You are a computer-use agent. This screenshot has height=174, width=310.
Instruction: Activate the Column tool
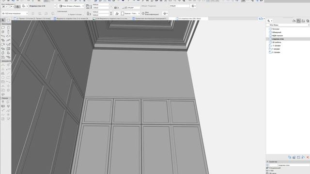[8, 32]
